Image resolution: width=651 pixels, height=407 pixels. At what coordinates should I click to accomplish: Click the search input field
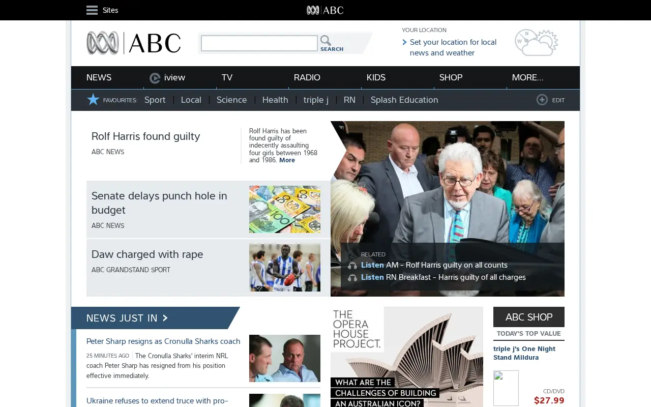click(259, 43)
